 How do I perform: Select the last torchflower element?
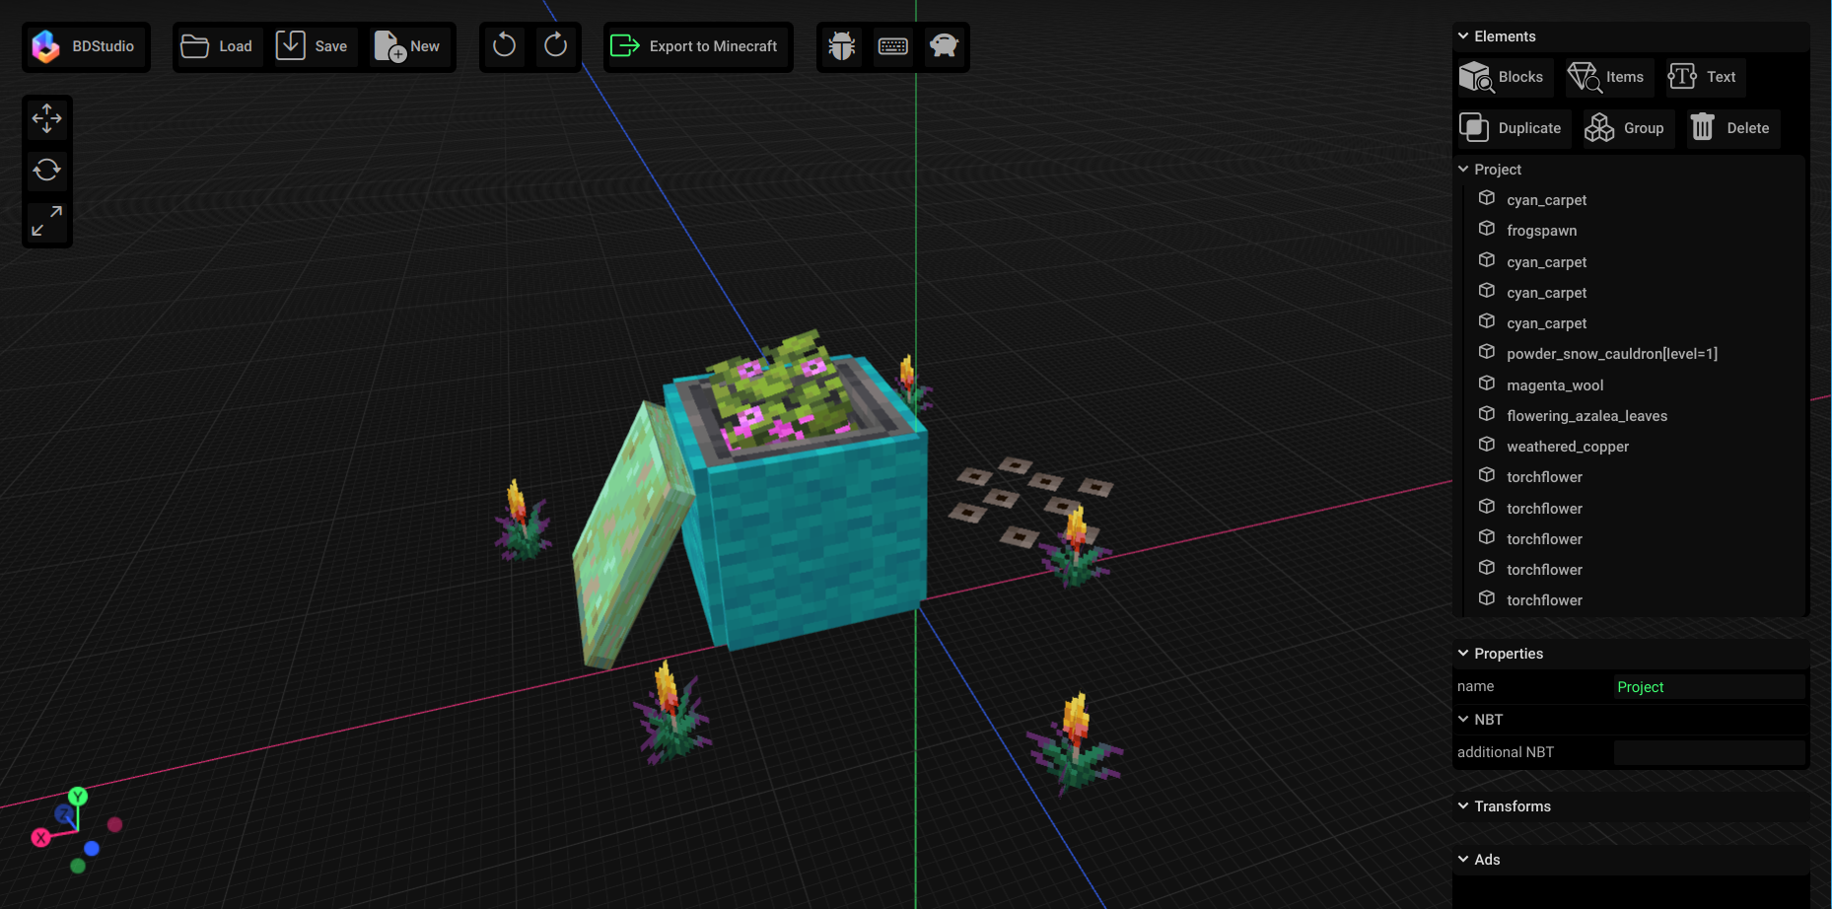click(x=1544, y=600)
